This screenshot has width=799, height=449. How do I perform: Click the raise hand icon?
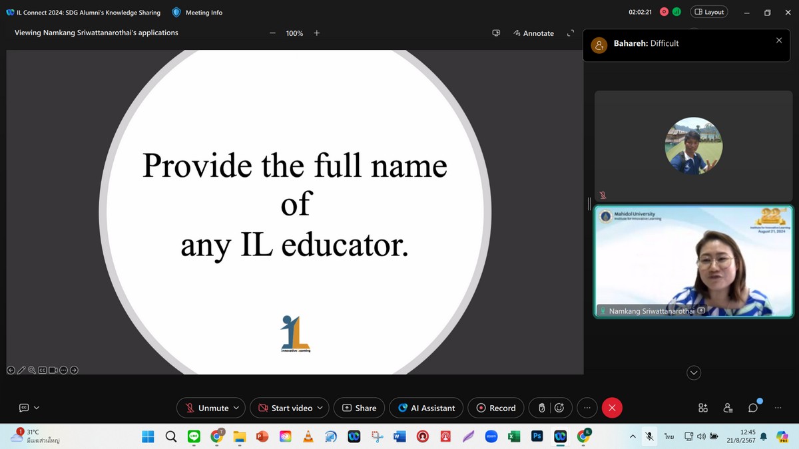pyautogui.click(x=542, y=408)
